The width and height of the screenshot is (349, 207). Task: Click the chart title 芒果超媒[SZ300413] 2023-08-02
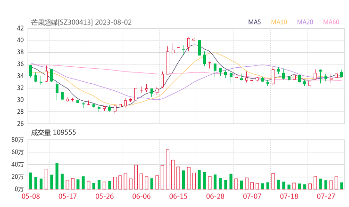(81, 23)
